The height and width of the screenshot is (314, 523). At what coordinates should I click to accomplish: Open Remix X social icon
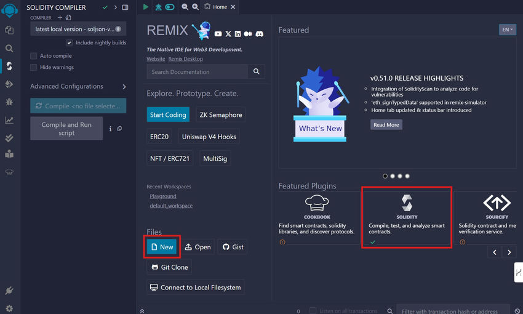pyautogui.click(x=228, y=34)
